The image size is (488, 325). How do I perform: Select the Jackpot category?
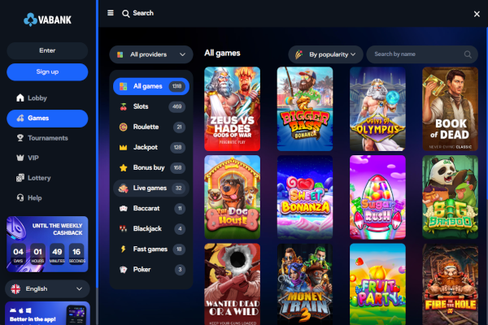click(151, 147)
